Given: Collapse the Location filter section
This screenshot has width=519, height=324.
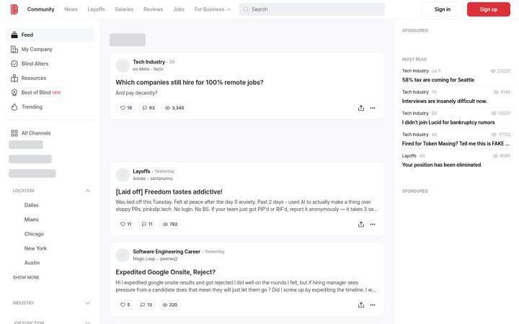Looking at the screenshot, I should (87, 191).
